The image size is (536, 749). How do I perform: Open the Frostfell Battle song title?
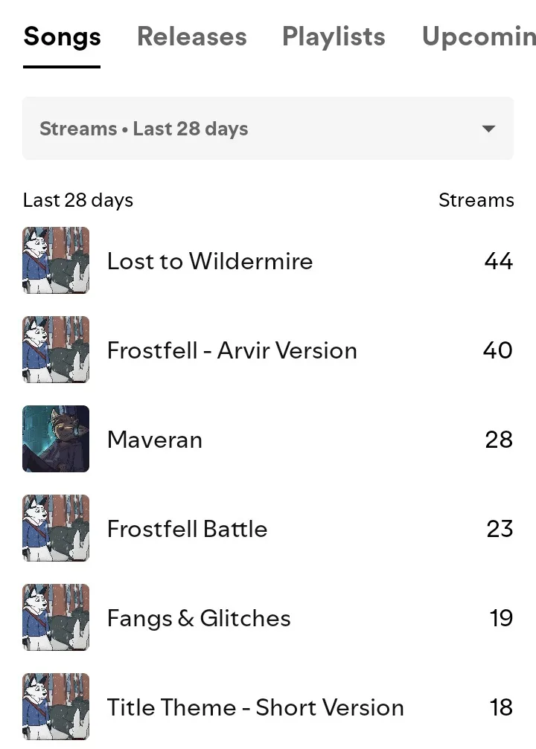[187, 529]
